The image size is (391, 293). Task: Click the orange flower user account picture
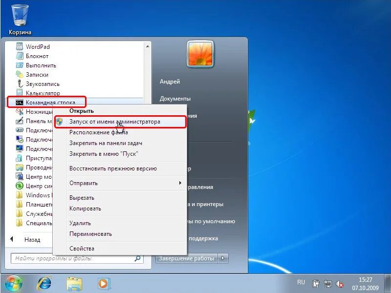[x=200, y=54]
